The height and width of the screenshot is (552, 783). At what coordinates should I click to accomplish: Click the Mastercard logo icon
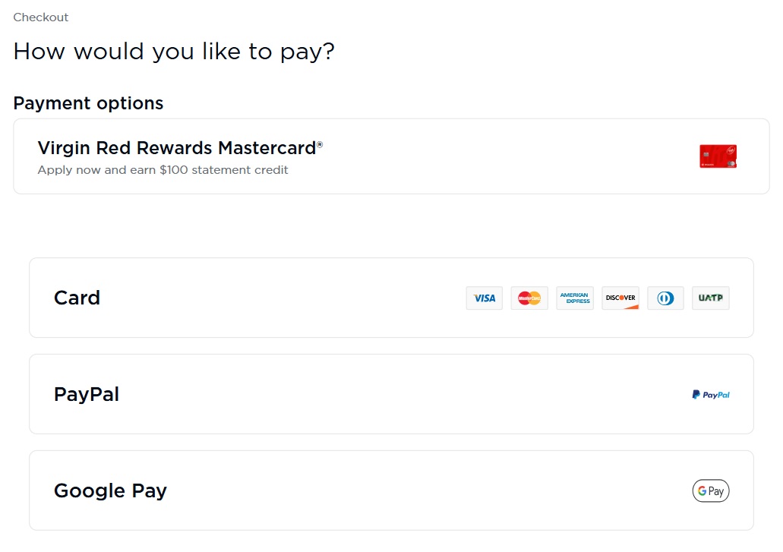[x=529, y=298]
